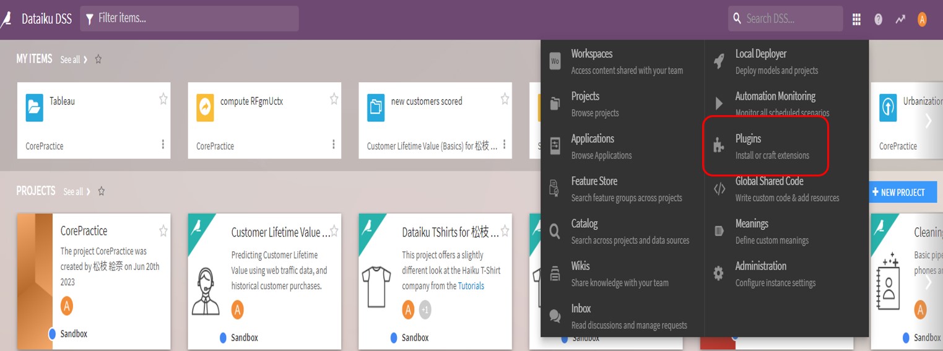Click the blue Sandbox status dot on CorePractice card

(x=52, y=334)
